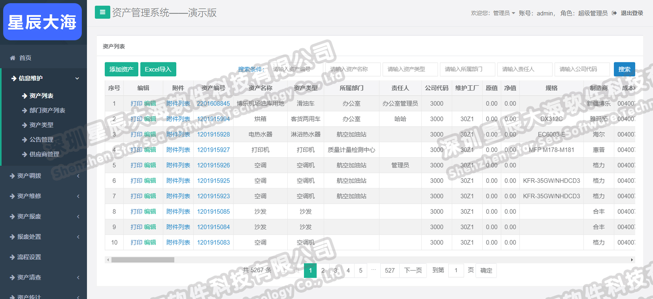Click the page jump number input
This screenshot has height=299, width=653.
[x=456, y=270]
